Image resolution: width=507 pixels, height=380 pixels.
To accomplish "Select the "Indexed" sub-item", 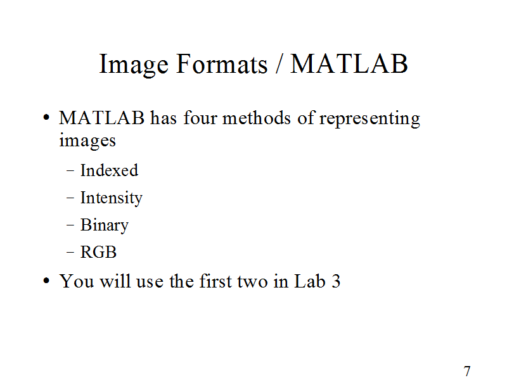I will pos(109,170).
